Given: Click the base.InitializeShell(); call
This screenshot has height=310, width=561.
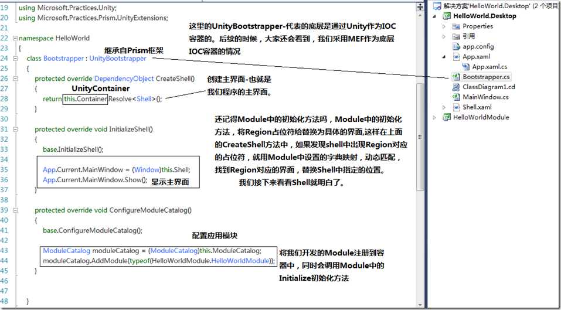Looking at the screenshot, I should (73, 149).
